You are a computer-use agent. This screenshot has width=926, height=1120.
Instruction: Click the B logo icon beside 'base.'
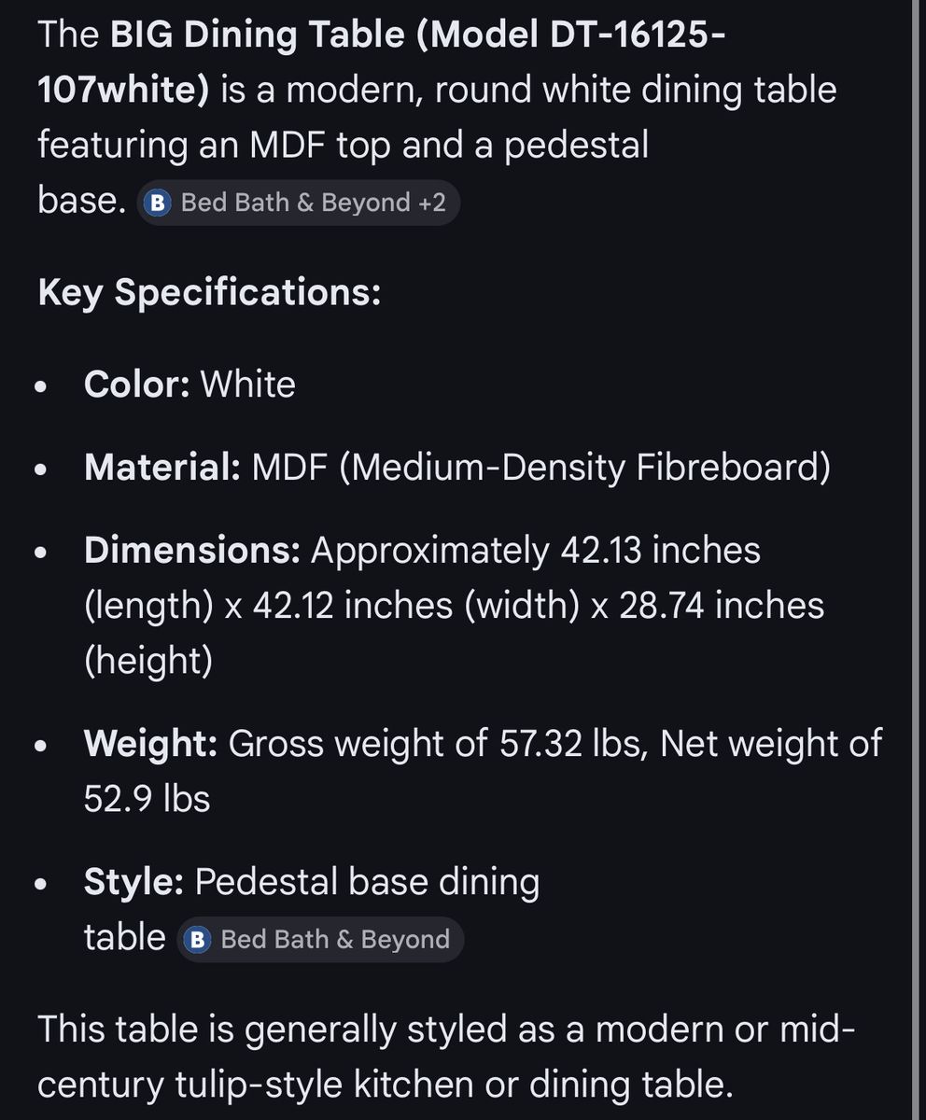[160, 203]
